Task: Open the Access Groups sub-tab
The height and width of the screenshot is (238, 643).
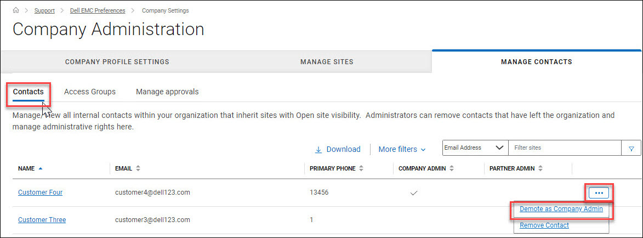Action: (x=90, y=92)
